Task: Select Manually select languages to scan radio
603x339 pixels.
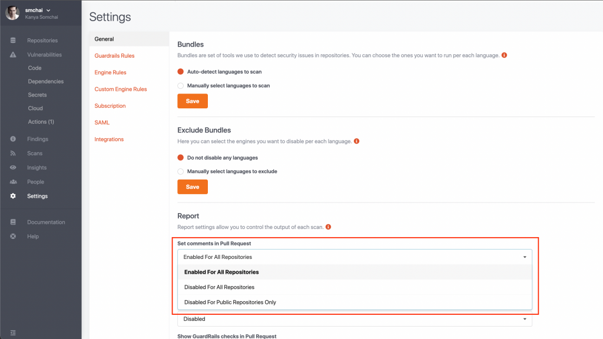Action: [180, 85]
